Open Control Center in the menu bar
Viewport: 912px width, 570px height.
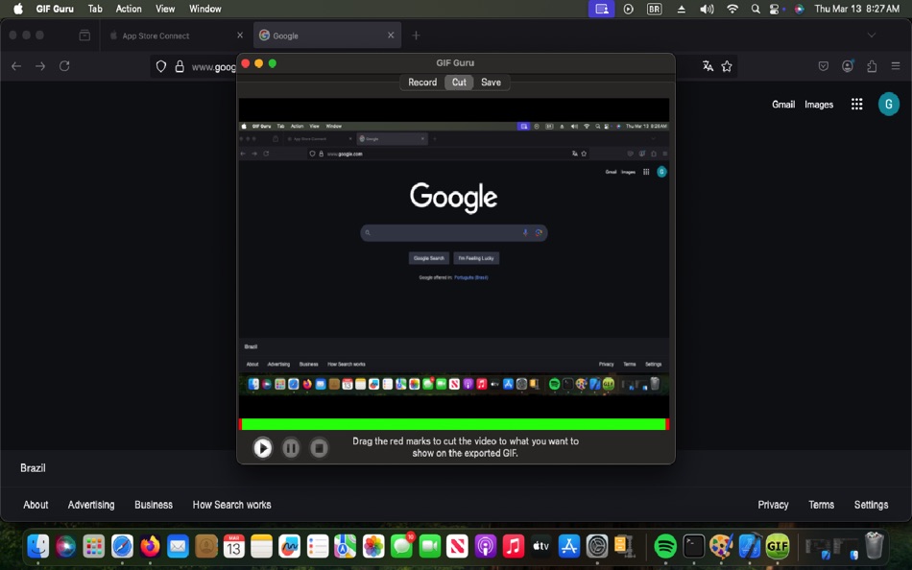tap(774, 9)
